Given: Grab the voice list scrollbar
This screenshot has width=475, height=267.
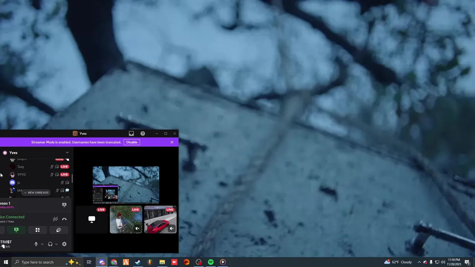Looking at the screenshot, I should 72,178.
